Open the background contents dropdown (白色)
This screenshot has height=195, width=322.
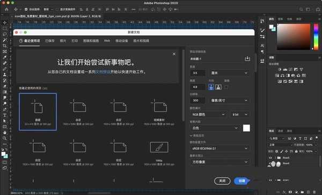coord(214,128)
